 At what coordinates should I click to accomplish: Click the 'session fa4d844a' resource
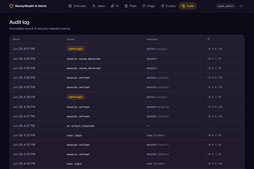click(x=158, y=116)
